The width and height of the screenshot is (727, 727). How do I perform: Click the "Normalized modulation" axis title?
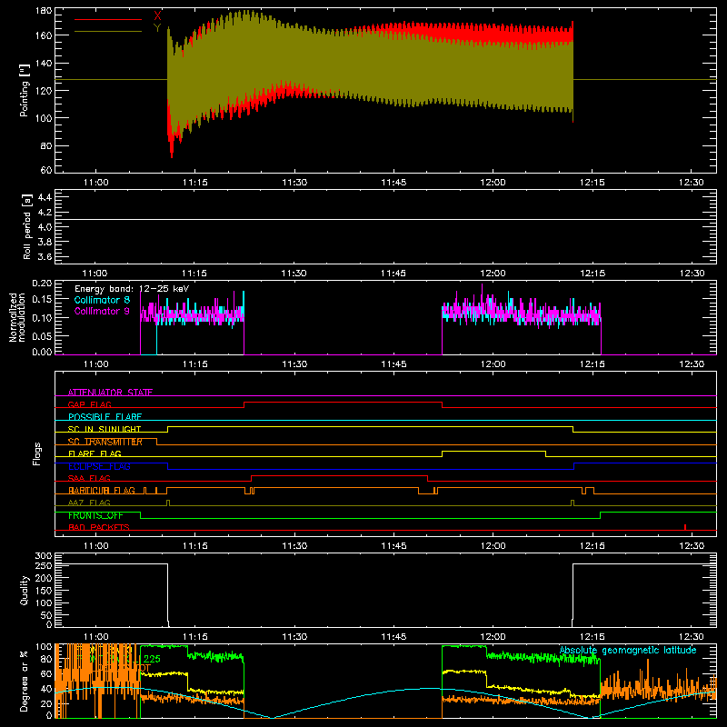coord(17,317)
